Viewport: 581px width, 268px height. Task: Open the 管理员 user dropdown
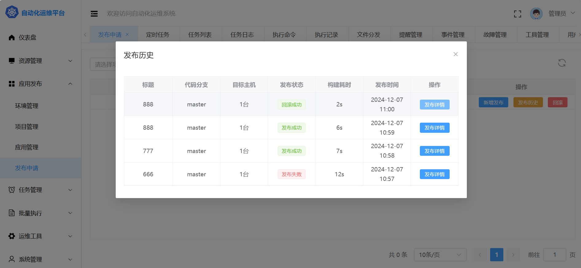click(x=561, y=13)
